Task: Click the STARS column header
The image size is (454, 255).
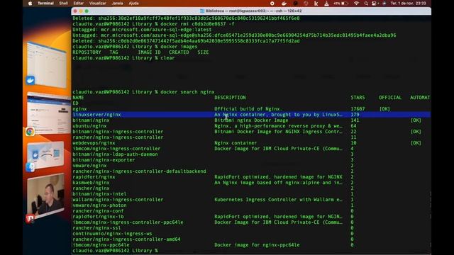Action: pos(358,98)
